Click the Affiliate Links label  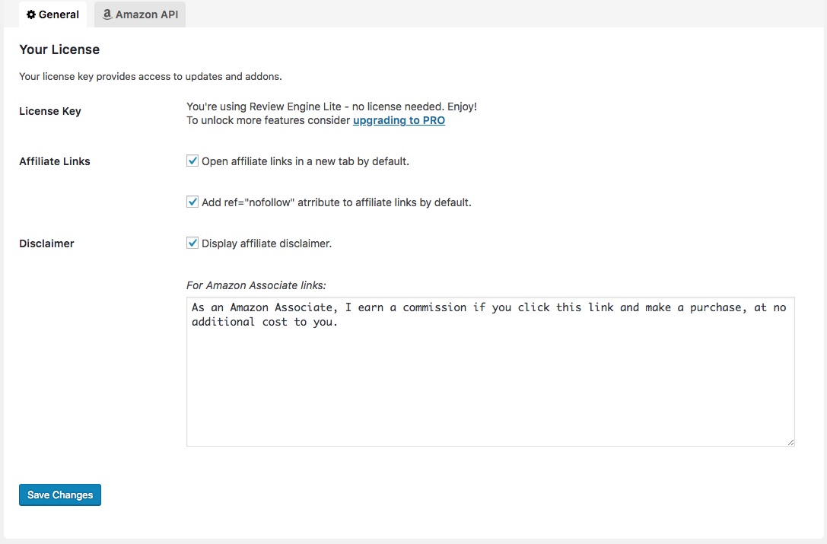(55, 161)
